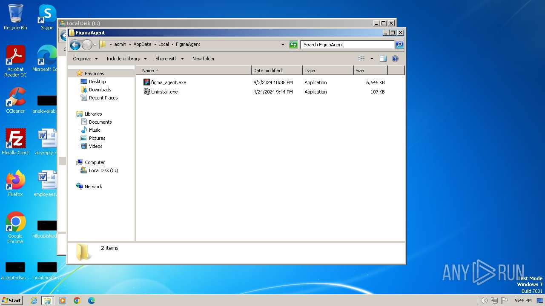Click Favorites in navigation pane
This screenshot has width=545, height=306.
tap(94, 74)
